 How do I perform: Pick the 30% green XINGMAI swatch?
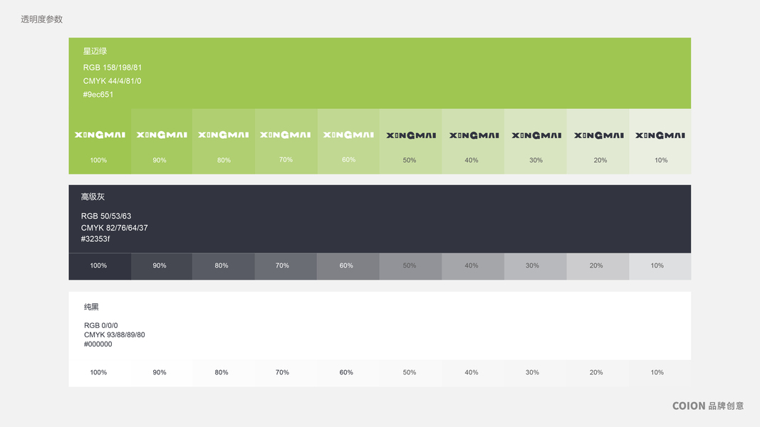point(536,142)
